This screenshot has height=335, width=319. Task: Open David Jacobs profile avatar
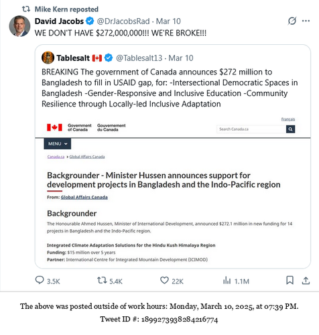pyautogui.click(x=19, y=26)
